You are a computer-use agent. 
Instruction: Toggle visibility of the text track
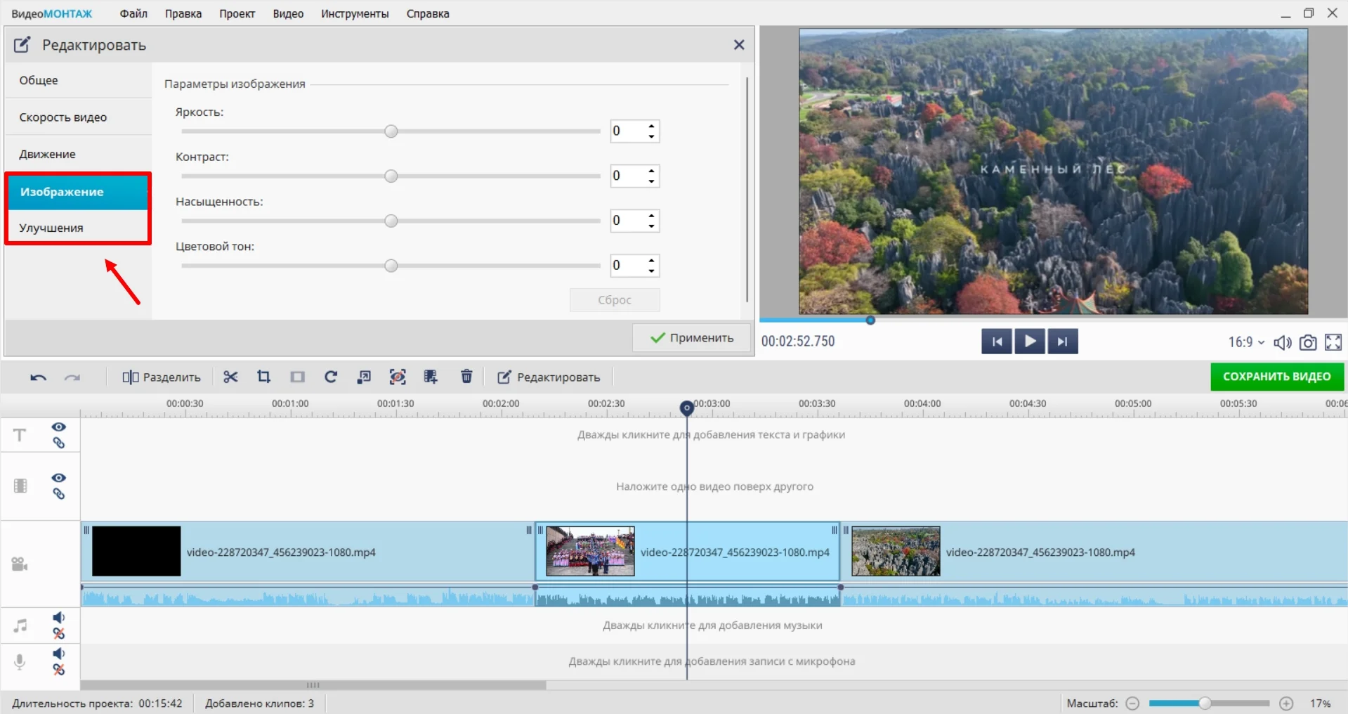point(59,427)
